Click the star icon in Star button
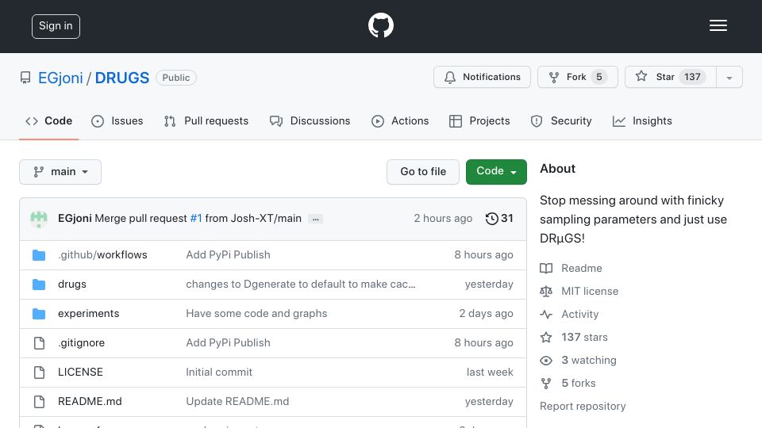Image resolution: width=762 pixels, height=428 pixels. [641, 76]
